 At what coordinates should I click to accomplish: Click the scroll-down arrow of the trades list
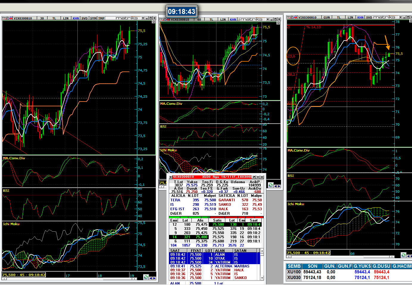[x=262, y=278]
